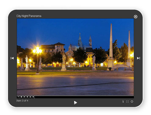Zoom out with the minus icon
Viewport: 151px width, 115px height.
(x=18, y=97)
